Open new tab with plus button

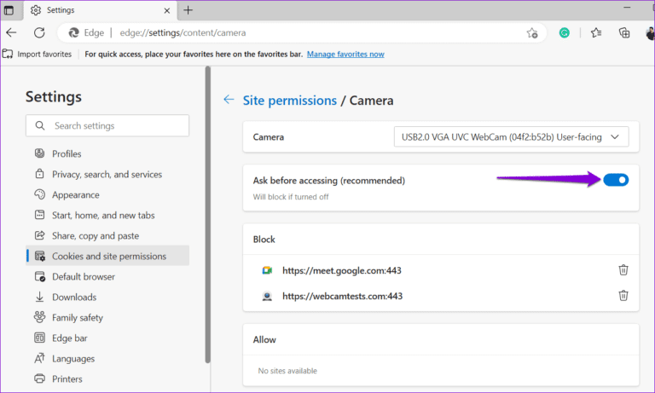pos(188,10)
